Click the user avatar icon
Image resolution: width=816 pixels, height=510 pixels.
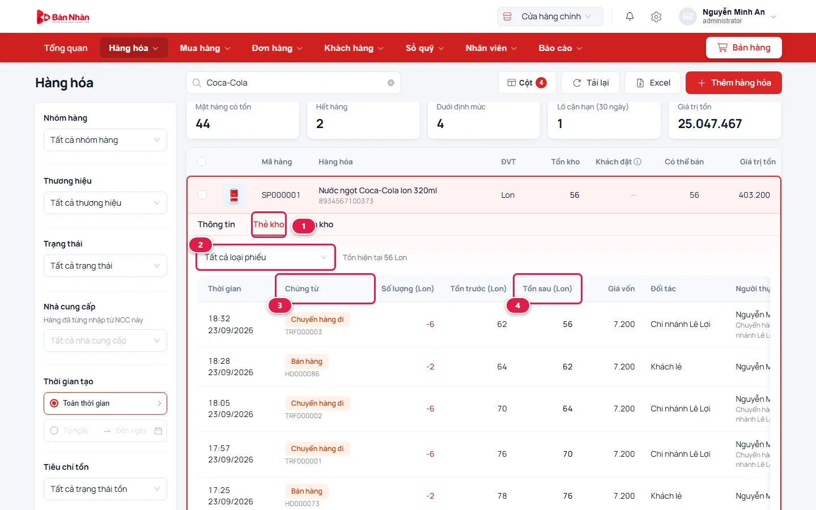pyautogui.click(x=687, y=16)
